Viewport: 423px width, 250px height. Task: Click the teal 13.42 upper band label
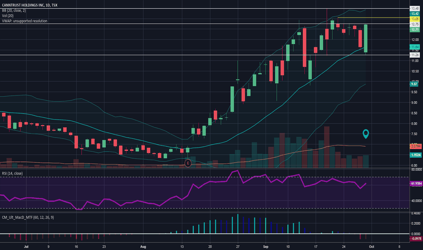[415, 14]
